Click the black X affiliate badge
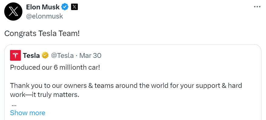 tap(74, 7)
